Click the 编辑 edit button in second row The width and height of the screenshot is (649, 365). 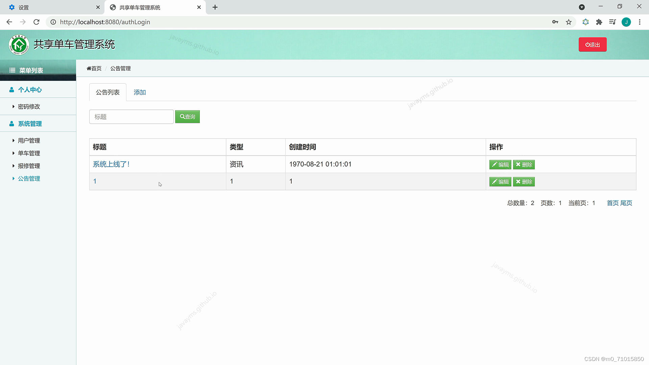(500, 182)
